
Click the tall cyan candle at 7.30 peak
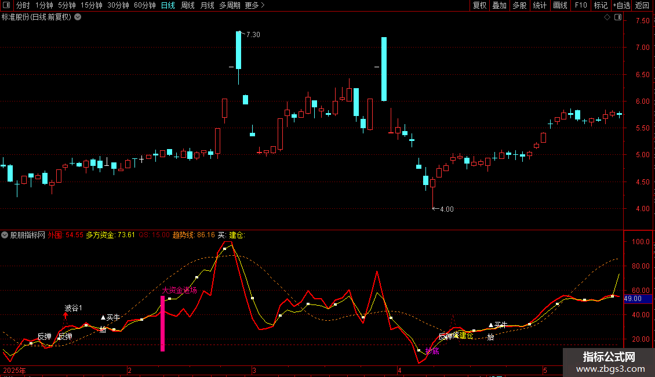[238, 50]
